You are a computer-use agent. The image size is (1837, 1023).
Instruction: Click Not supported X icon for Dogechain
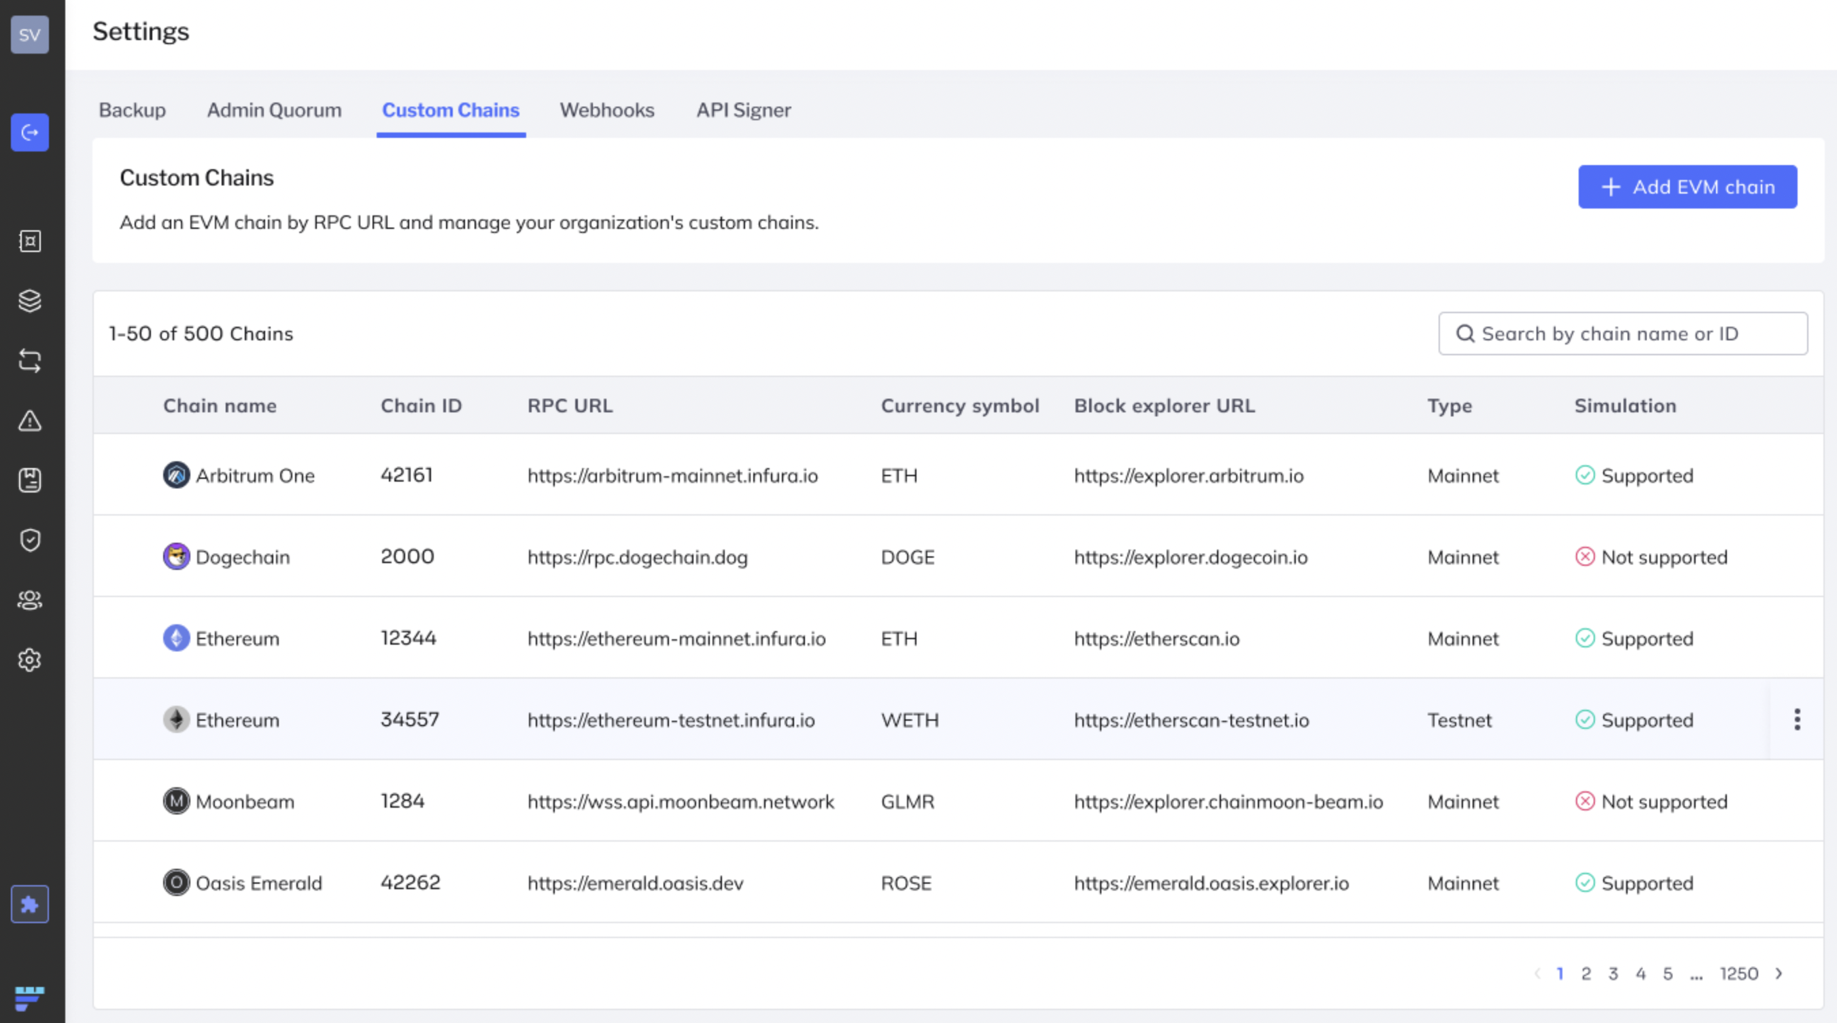click(1585, 556)
